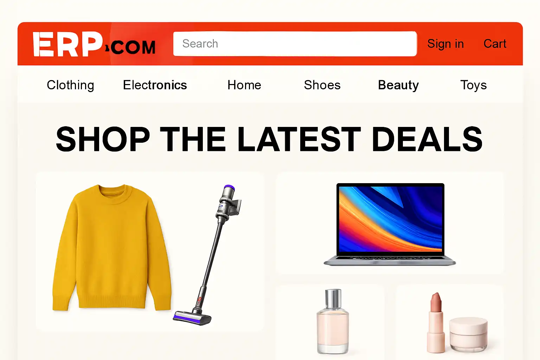Viewport: 540px width, 360px height.
Task: Click the ERP.COM logo
Action: (x=94, y=44)
